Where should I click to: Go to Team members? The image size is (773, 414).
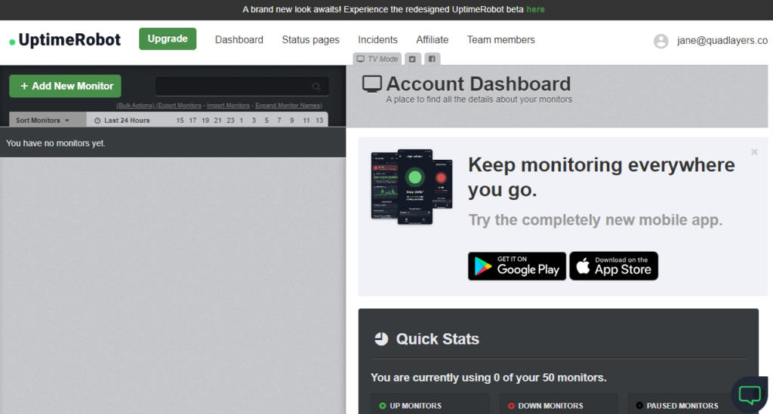click(x=501, y=40)
